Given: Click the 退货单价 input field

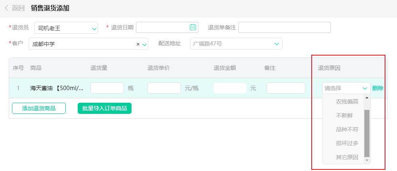Looking at the screenshot, I should [164, 88].
